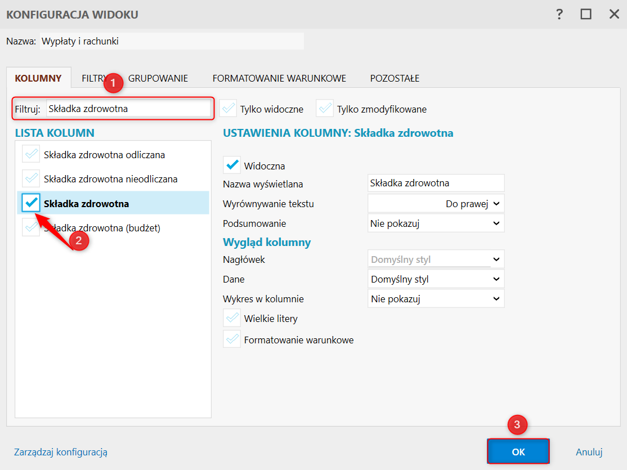
Task: Uncheck the Widoczna checkbox
Action: click(x=232, y=165)
